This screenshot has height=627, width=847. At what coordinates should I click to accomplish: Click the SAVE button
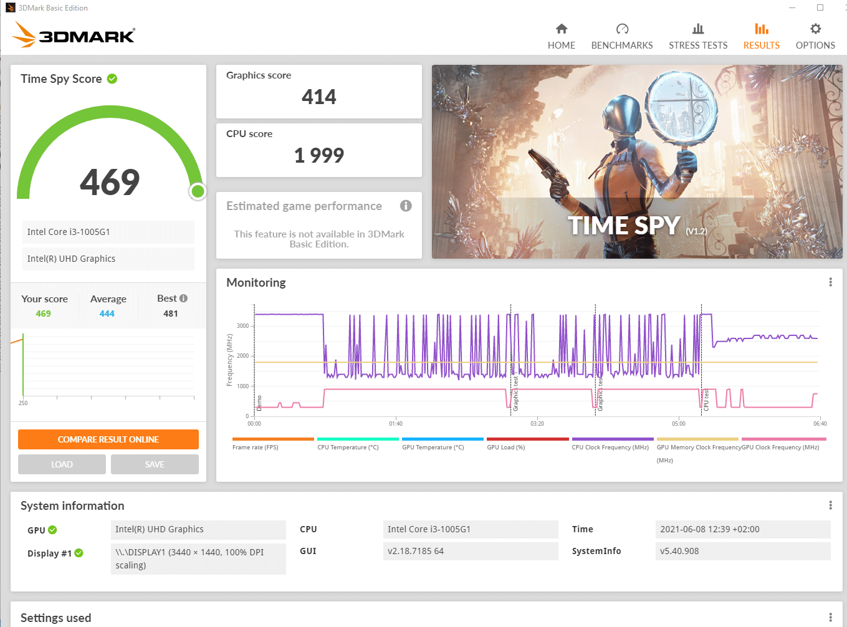coord(155,464)
